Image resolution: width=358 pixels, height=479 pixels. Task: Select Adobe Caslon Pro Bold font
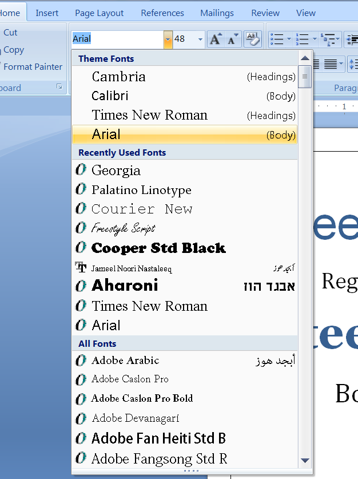click(x=185, y=399)
